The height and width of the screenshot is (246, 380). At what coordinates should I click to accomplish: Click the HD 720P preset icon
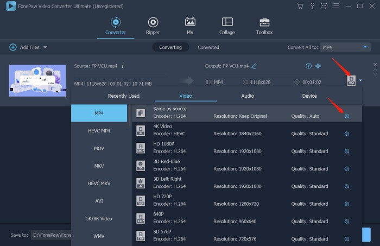(x=141, y=201)
